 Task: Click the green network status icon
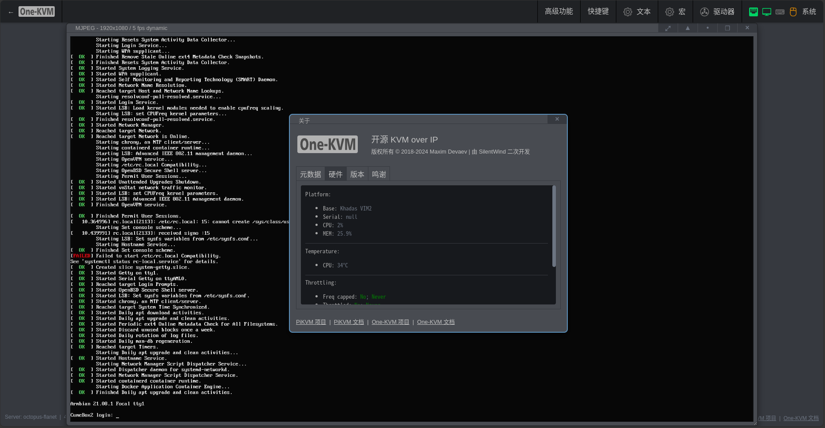754,12
